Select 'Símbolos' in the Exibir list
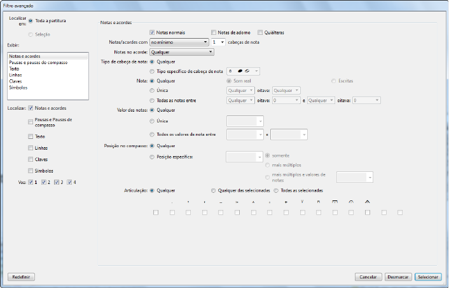The image size is (449, 288). [x=48, y=88]
